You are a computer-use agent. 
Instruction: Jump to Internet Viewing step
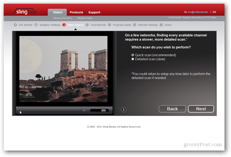[x=145, y=25]
